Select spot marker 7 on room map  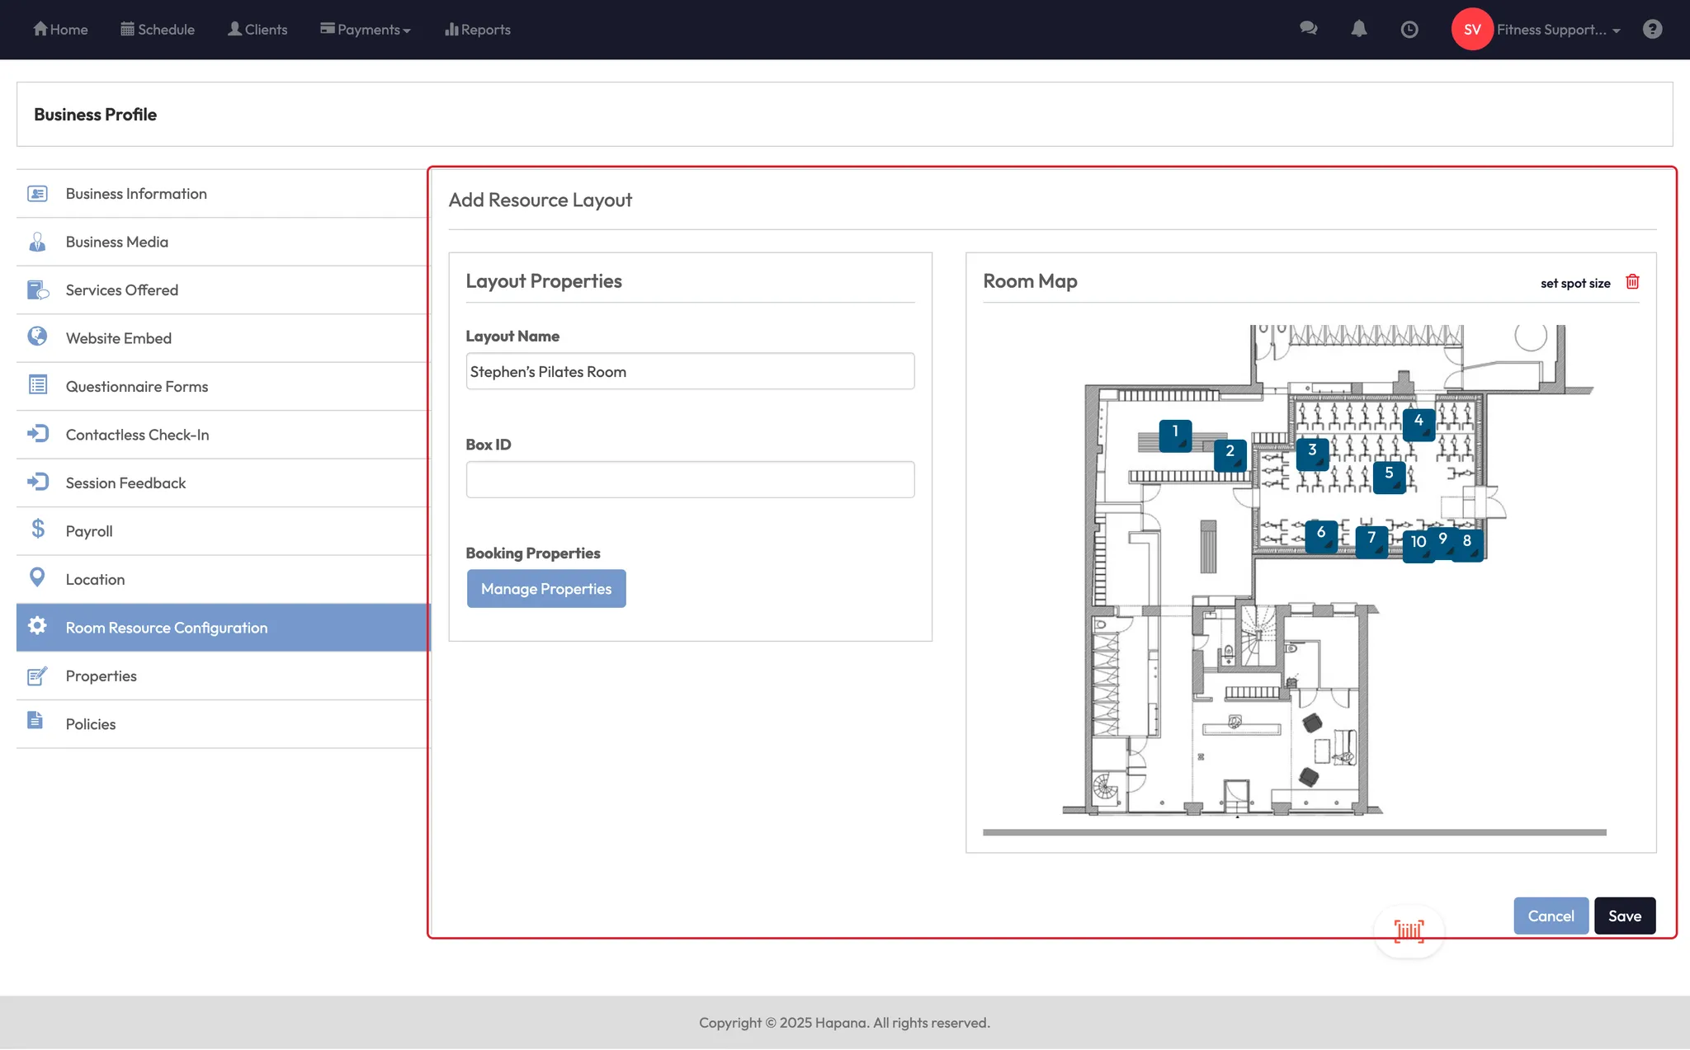(1371, 541)
